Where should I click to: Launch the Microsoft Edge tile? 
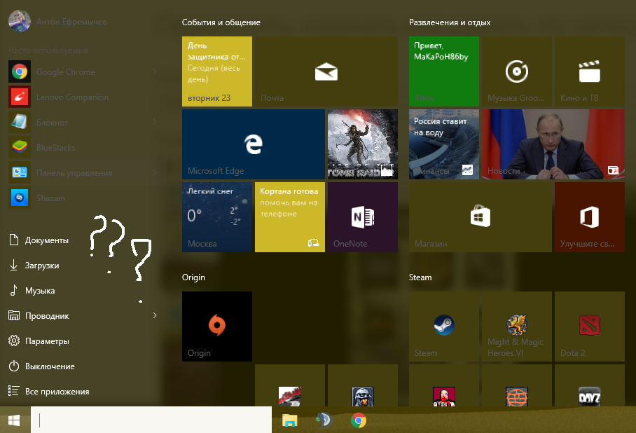254,144
